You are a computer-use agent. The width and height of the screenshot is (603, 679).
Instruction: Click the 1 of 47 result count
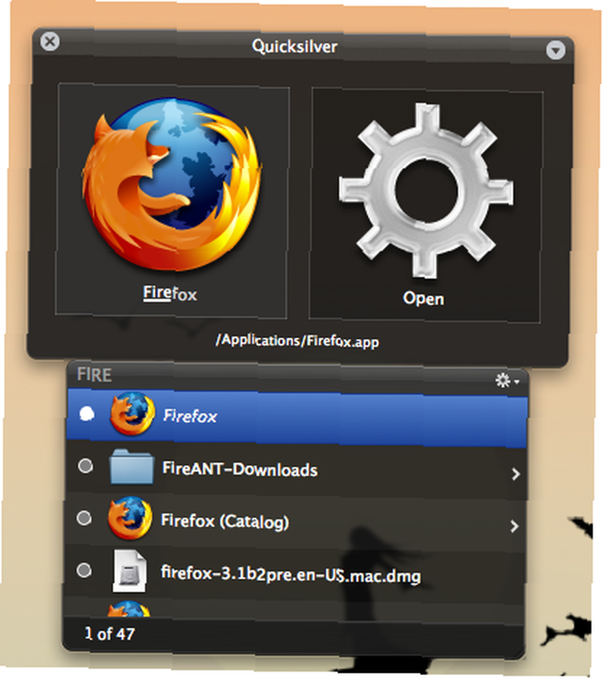click(110, 634)
